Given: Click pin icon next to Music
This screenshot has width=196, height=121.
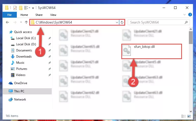Looking at the screenshot, I should click(50, 63).
